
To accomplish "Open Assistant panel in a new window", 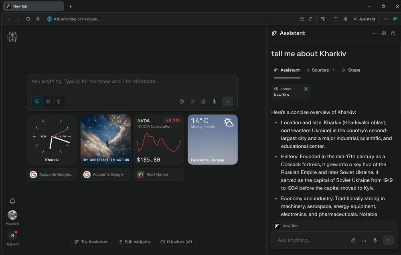I will (393, 33).
